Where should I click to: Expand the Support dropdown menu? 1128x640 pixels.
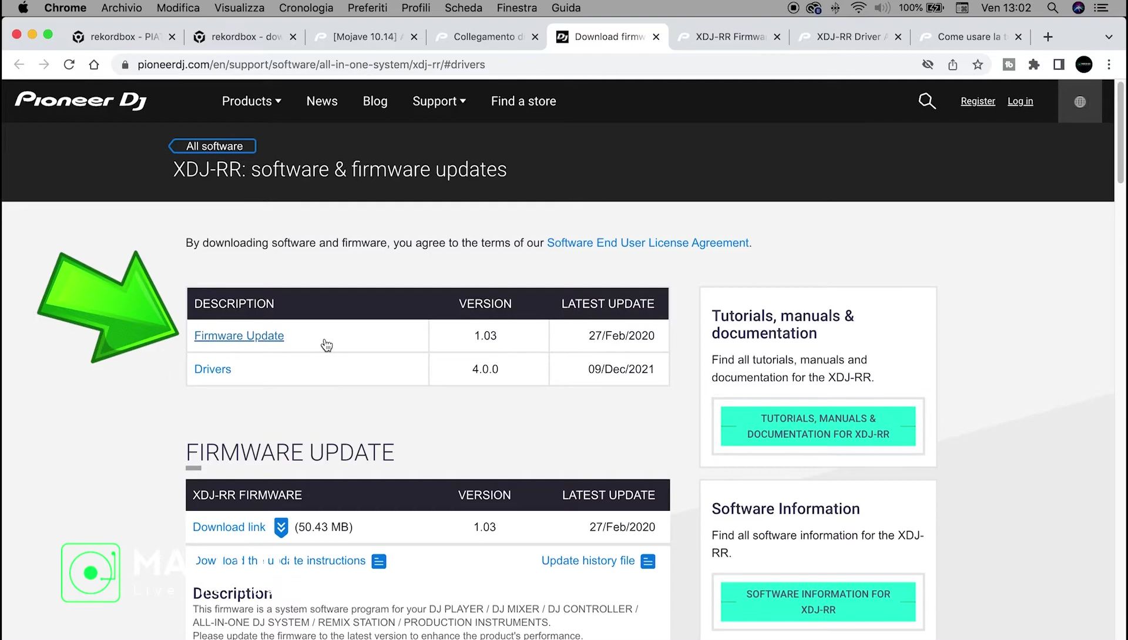pos(439,101)
